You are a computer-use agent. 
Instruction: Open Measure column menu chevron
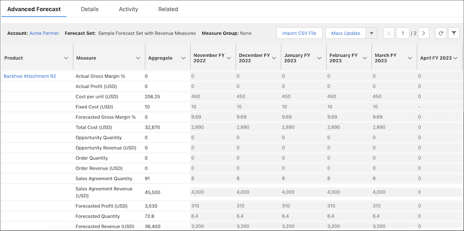(x=138, y=58)
